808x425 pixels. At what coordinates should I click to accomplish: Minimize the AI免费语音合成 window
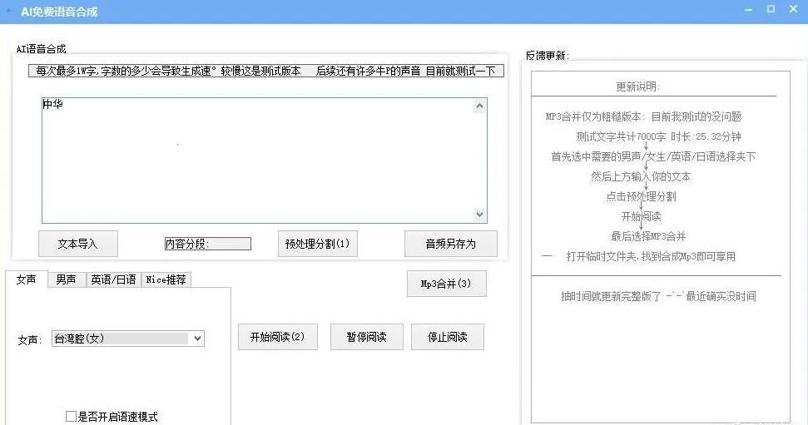748,10
